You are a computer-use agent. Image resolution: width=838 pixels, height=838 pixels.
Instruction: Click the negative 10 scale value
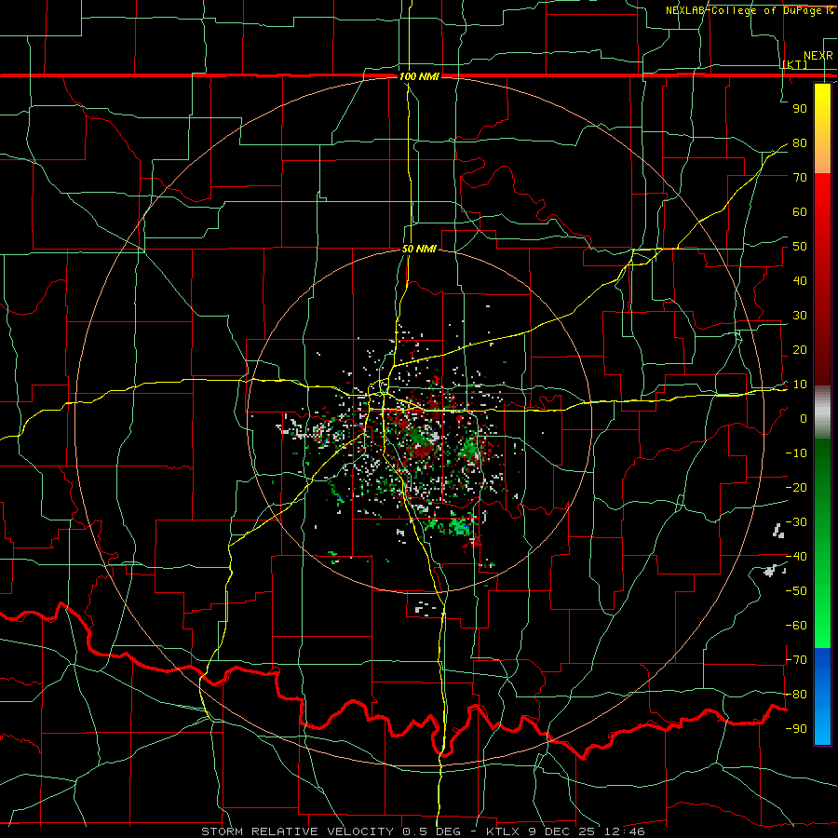pyautogui.click(x=796, y=453)
